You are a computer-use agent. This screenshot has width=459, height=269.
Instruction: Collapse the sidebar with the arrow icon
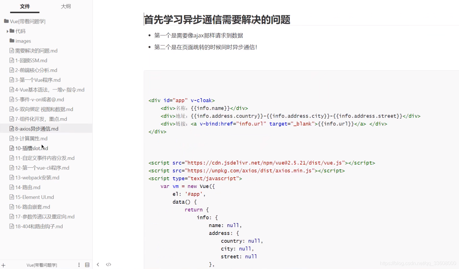[x=98, y=265]
